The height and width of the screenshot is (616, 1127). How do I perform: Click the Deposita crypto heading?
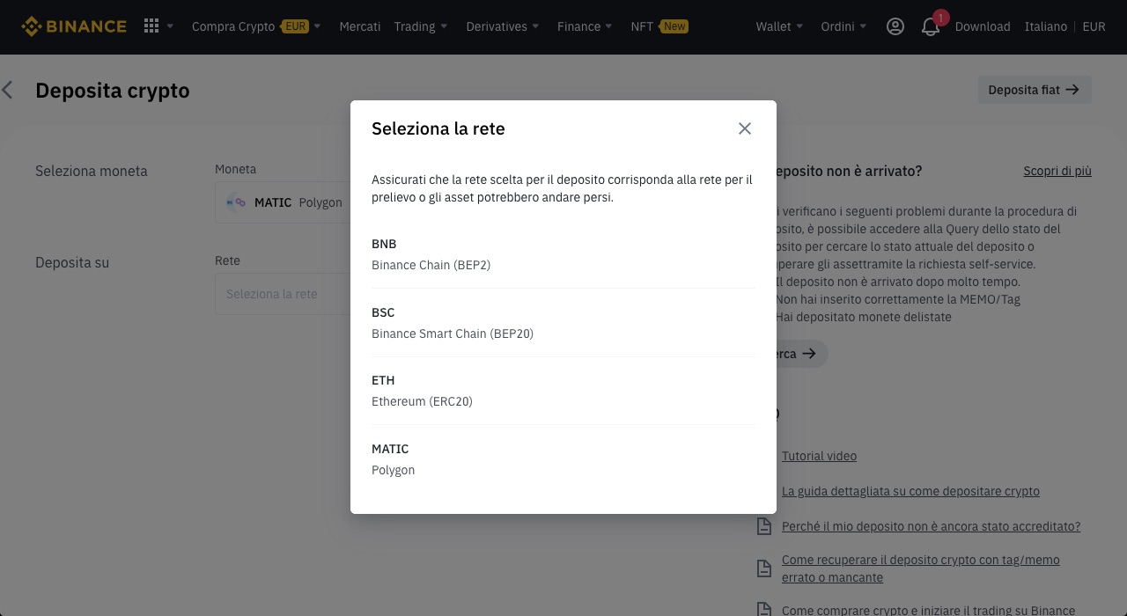113,91
